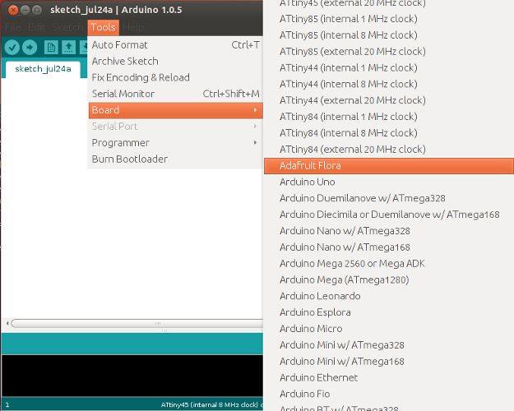The width and height of the screenshot is (514, 411).
Task: Choose Arduino Ethernet board
Action: [x=389, y=378]
